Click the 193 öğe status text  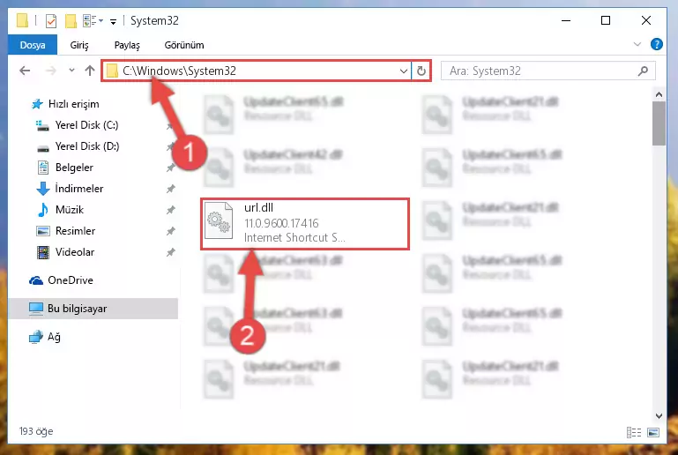point(36,432)
